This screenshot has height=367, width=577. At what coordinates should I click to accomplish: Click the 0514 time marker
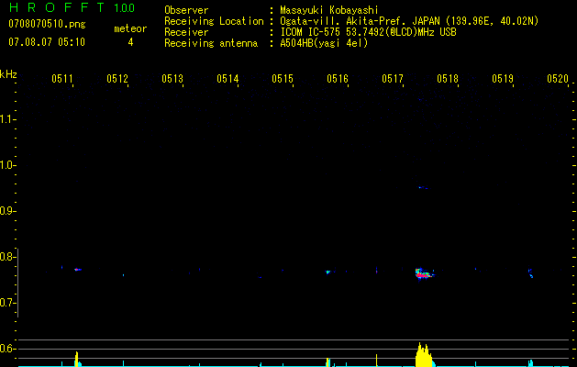pos(227,79)
